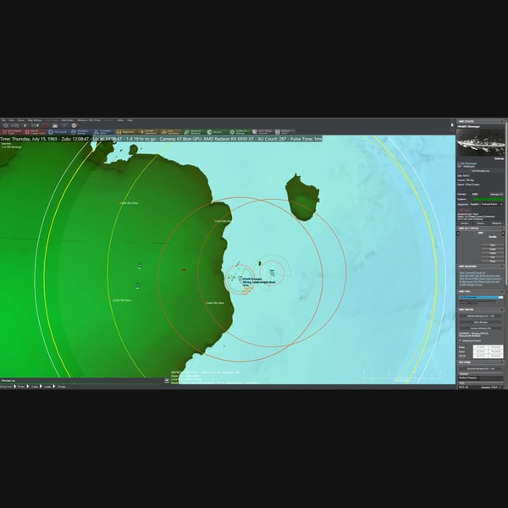Click the Boat Operations toolbar button
Viewport: 508px width, 508px height.
click(171, 132)
